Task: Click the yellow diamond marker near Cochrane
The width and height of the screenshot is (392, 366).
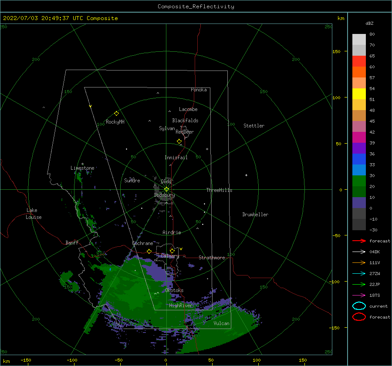Action: 149,251
